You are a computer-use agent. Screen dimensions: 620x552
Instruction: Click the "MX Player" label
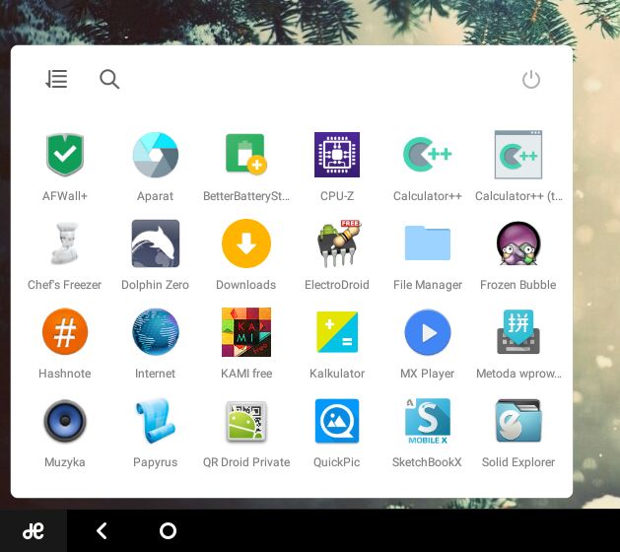click(x=428, y=374)
